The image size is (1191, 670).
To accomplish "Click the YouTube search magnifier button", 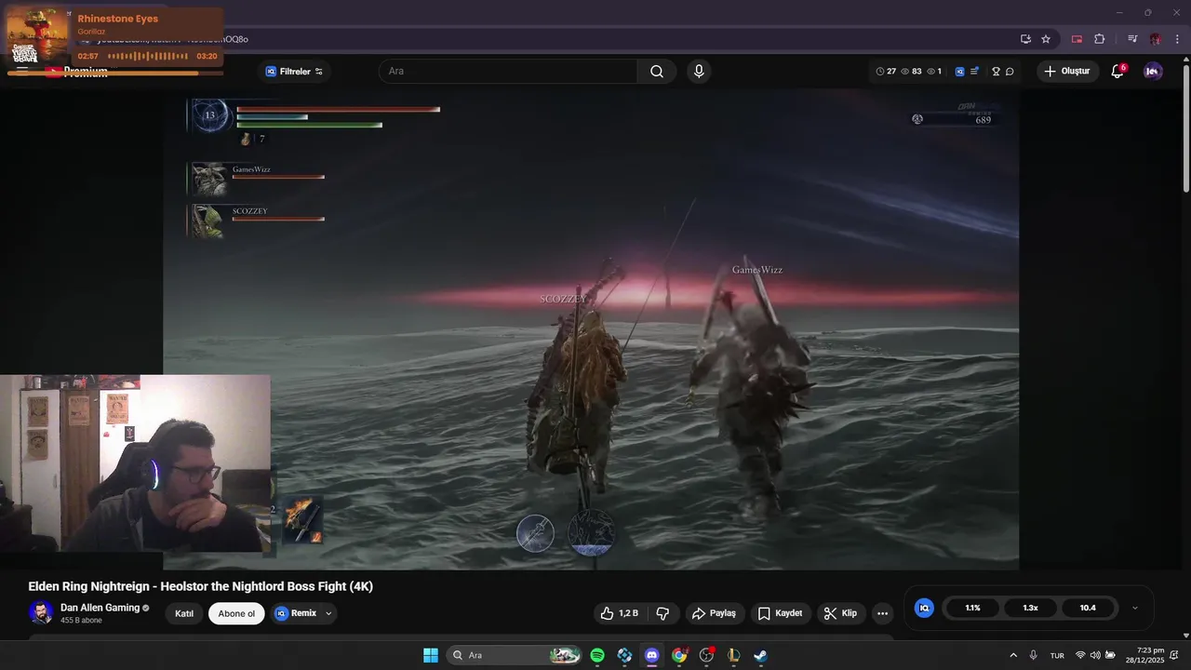I will coord(657,72).
